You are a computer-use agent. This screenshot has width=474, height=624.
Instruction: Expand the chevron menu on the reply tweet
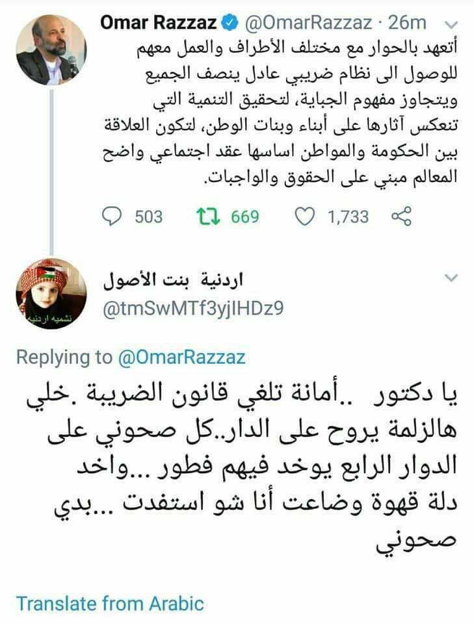pos(451,278)
